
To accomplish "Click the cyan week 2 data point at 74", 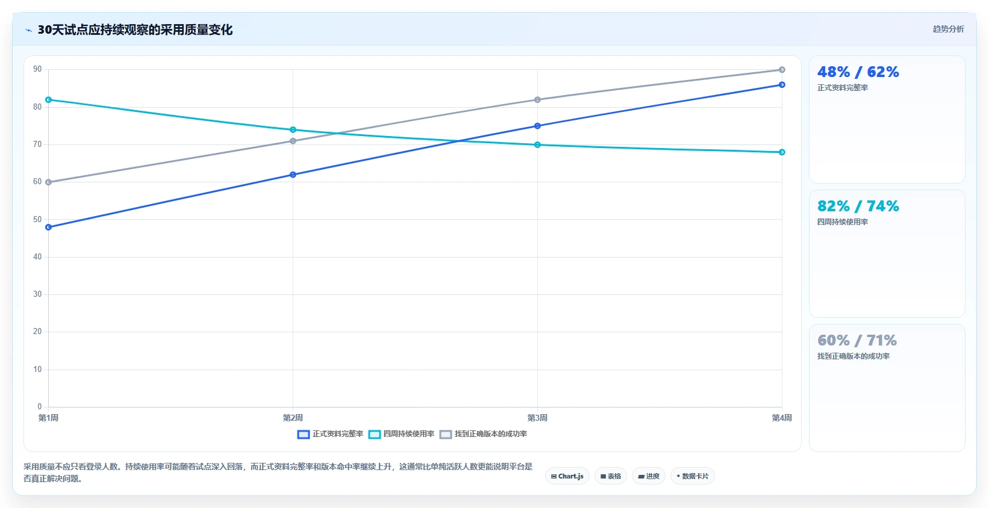I will point(293,130).
